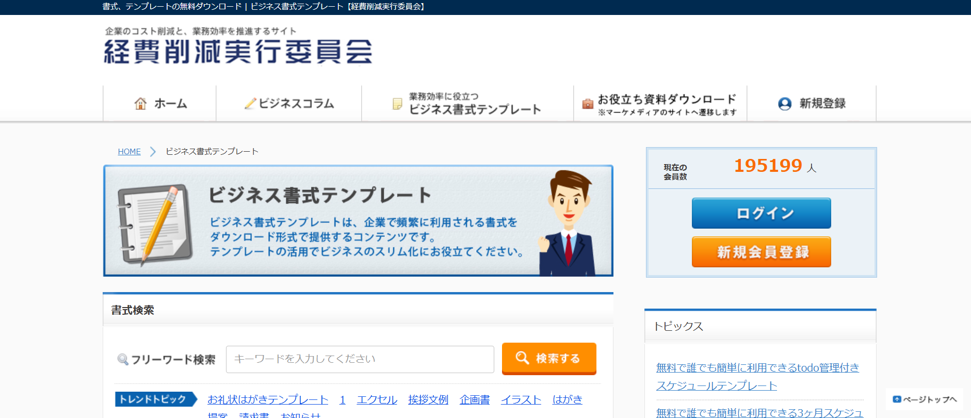971x418 pixels.
Task: Click the house icon in the navigation bar
Action: click(x=140, y=104)
